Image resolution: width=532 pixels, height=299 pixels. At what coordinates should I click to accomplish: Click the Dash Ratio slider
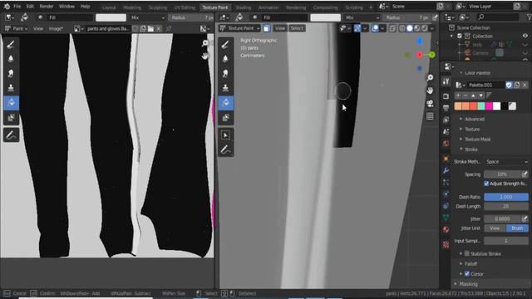point(506,197)
